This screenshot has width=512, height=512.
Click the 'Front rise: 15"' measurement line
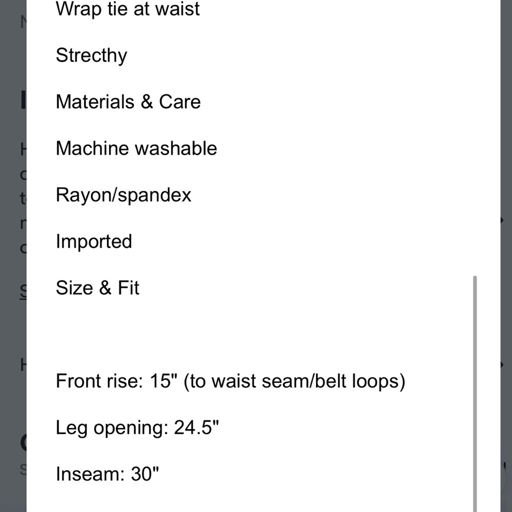pos(230,381)
